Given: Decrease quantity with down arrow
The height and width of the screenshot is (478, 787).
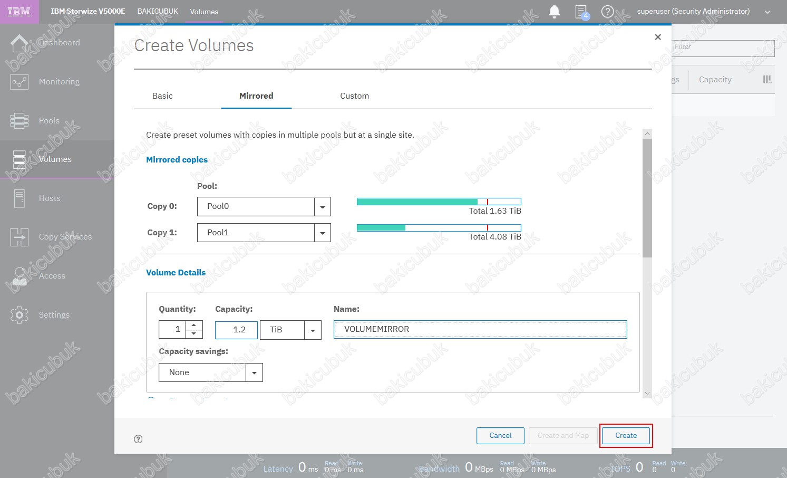Looking at the screenshot, I should pos(194,334).
